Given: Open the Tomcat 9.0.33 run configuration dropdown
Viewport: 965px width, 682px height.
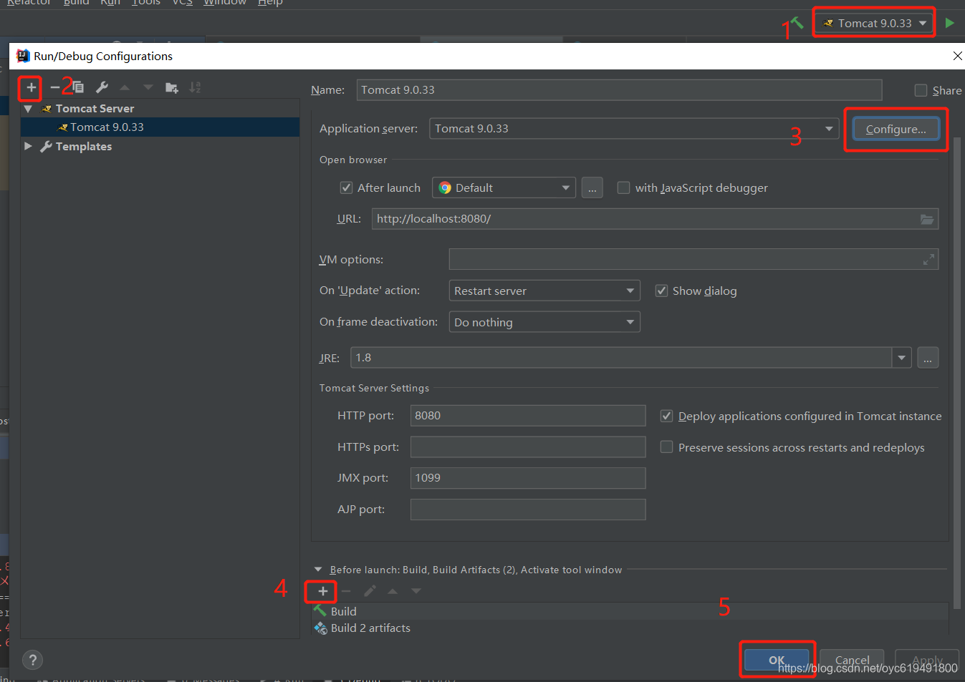Looking at the screenshot, I should point(874,23).
